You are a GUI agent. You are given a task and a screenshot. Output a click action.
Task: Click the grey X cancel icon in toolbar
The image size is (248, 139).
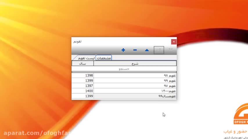pyautogui.click(x=170, y=50)
